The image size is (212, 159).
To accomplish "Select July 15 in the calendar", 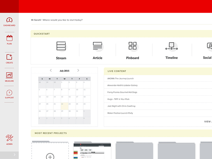I will coord(64,99).
